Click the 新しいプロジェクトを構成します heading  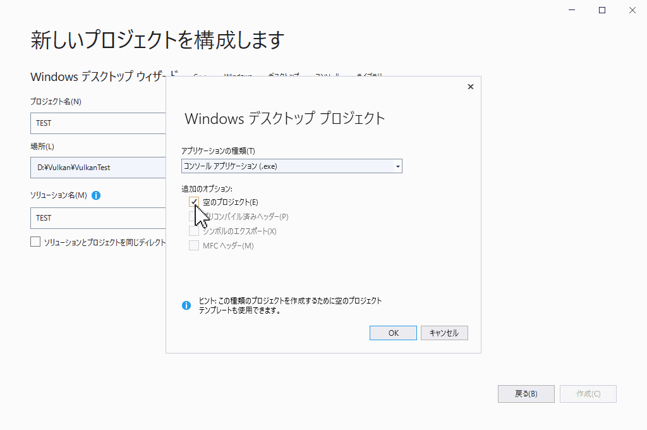(x=157, y=40)
